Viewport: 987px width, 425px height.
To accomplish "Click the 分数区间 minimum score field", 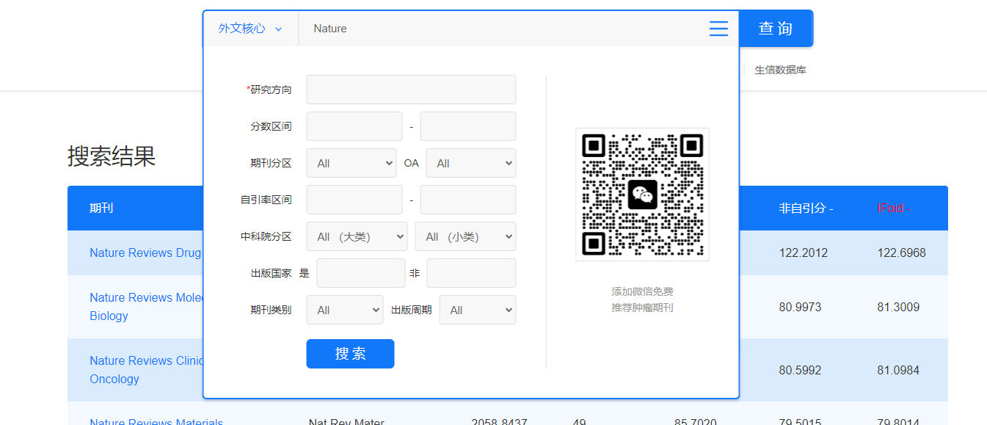I will (x=354, y=126).
